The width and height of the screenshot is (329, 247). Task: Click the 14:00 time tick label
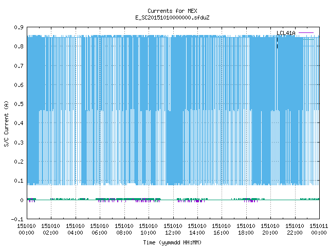click(197, 233)
